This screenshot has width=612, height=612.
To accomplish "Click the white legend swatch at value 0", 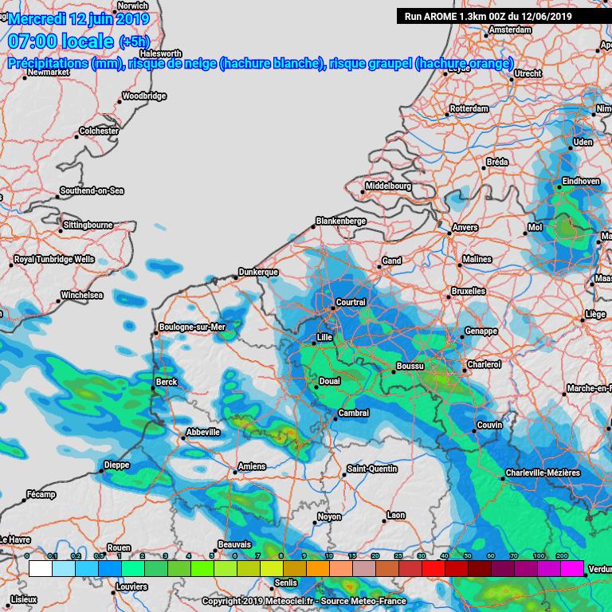I will 41,569.
